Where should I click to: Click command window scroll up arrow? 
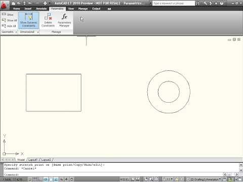(241, 165)
